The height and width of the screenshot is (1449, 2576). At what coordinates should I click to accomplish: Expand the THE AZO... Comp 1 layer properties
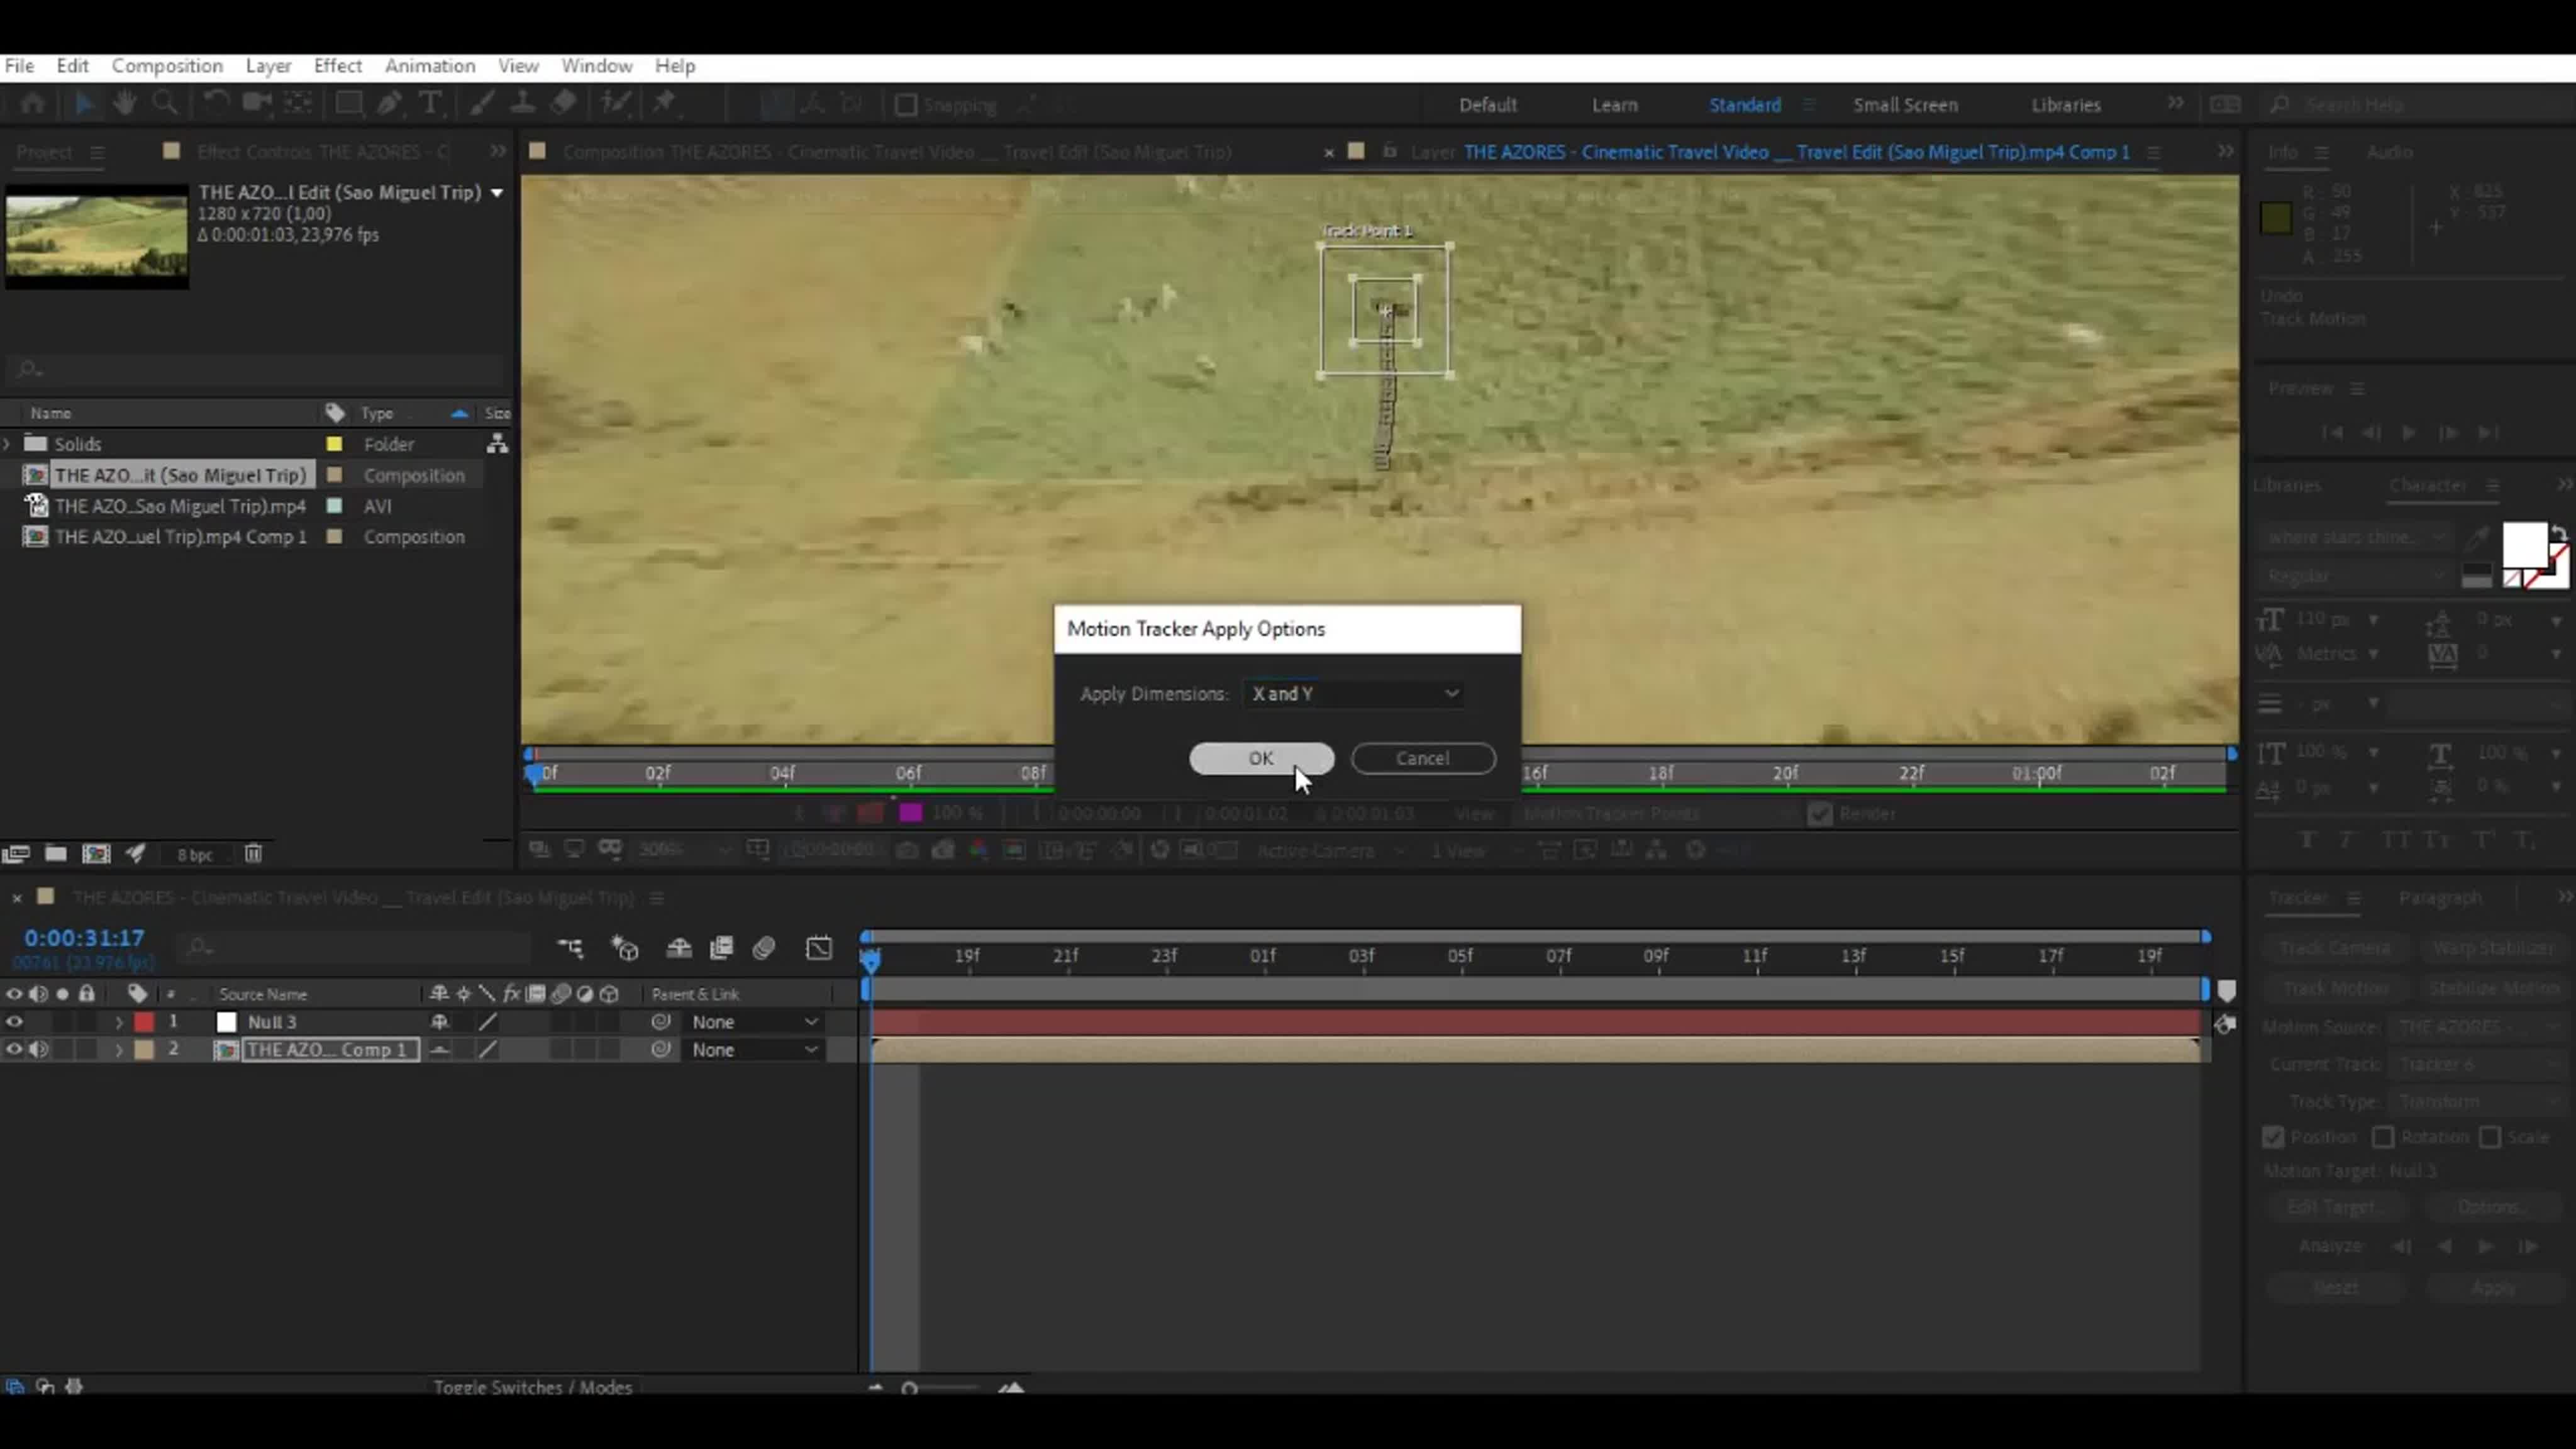point(119,1050)
